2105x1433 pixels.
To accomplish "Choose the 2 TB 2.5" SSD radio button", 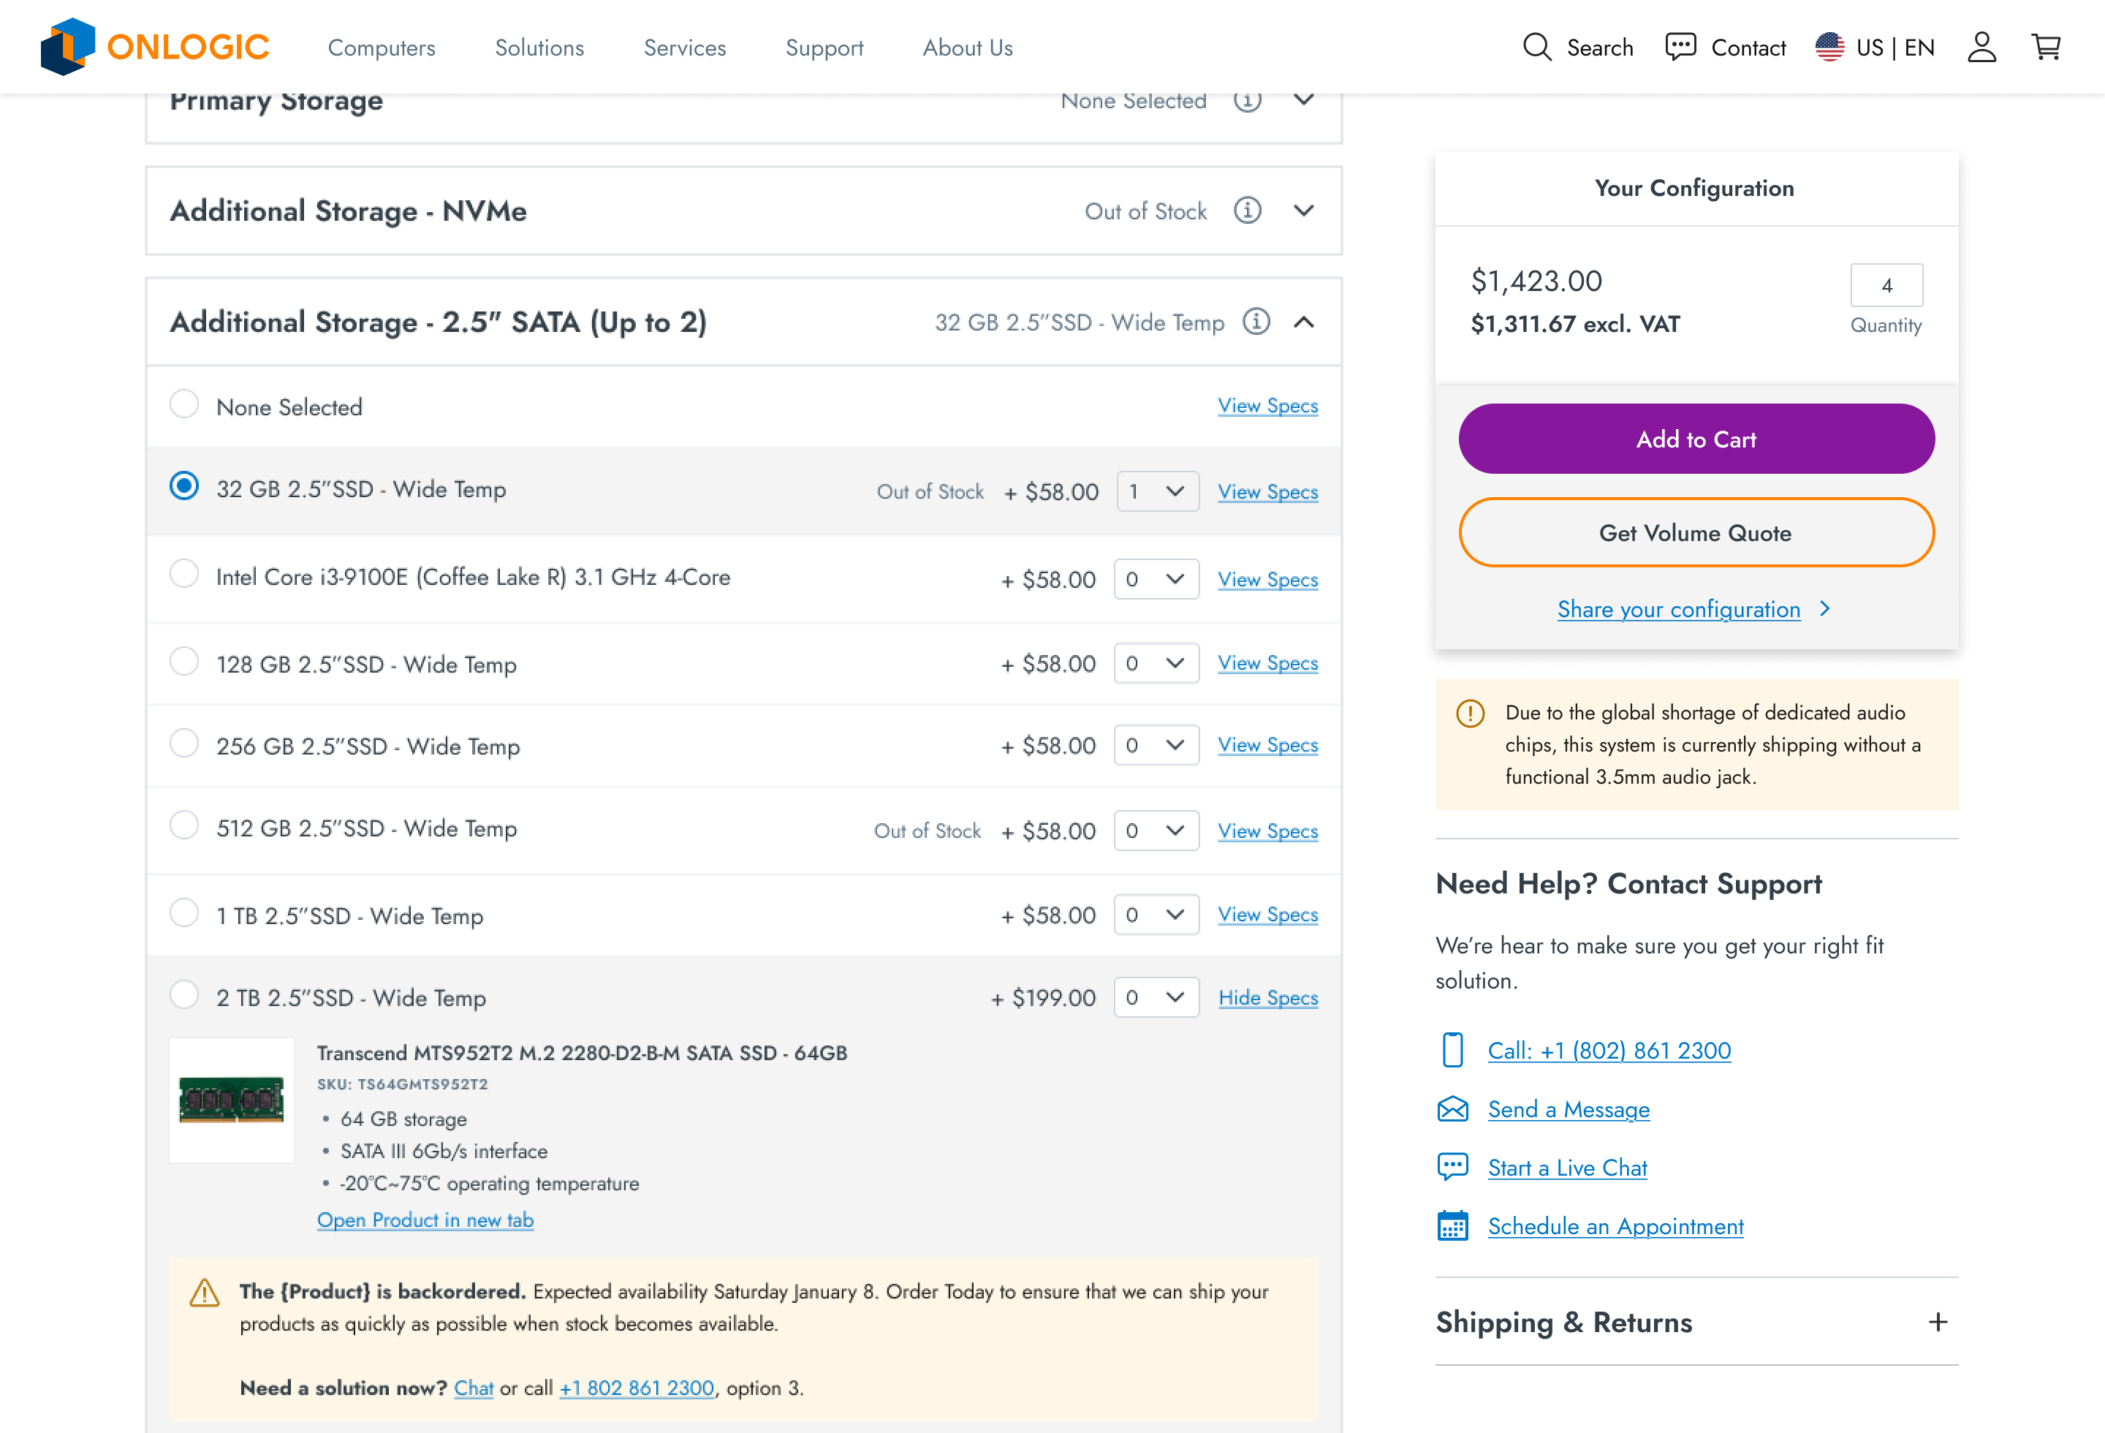I will (184, 994).
